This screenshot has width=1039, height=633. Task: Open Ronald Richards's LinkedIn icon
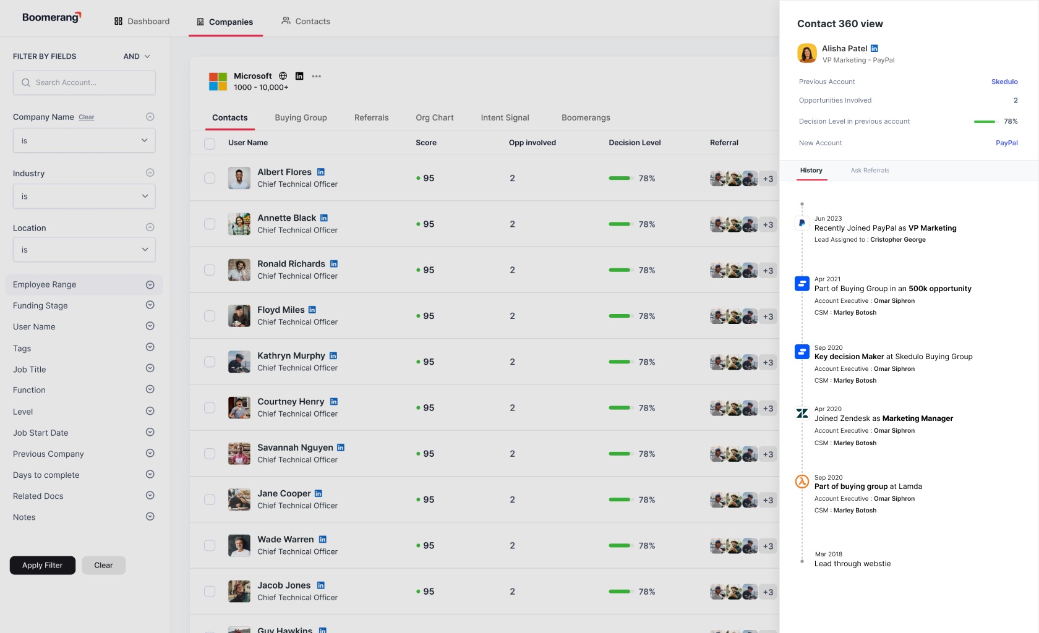click(x=334, y=264)
